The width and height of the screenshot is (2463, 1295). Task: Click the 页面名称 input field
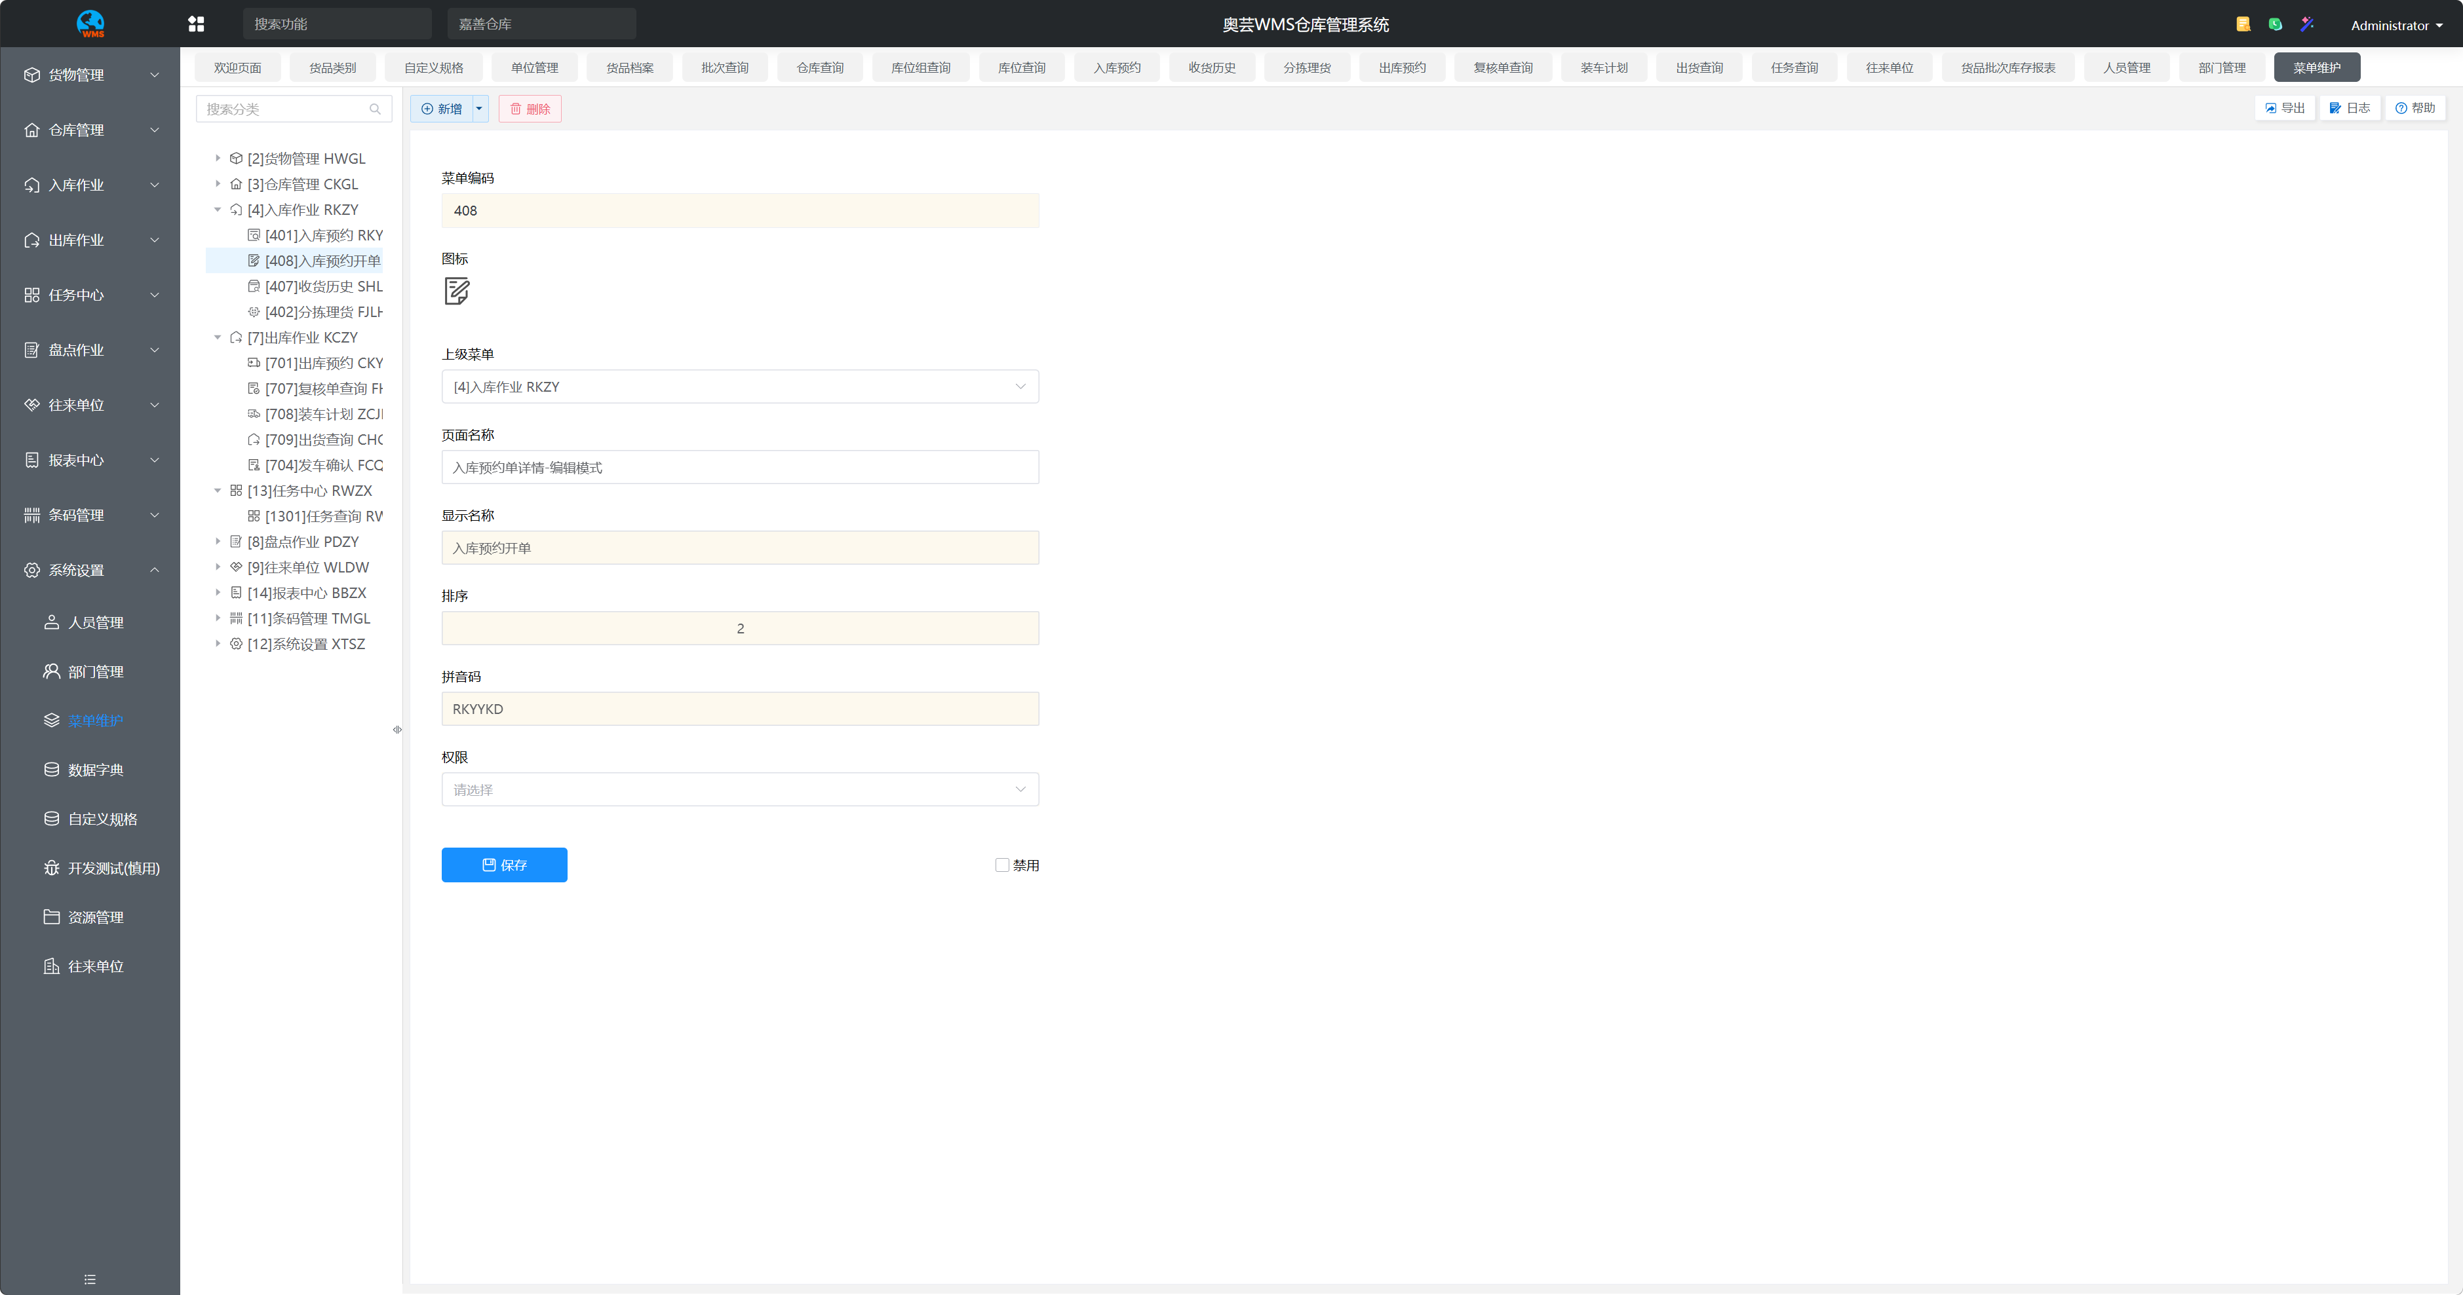[739, 467]
